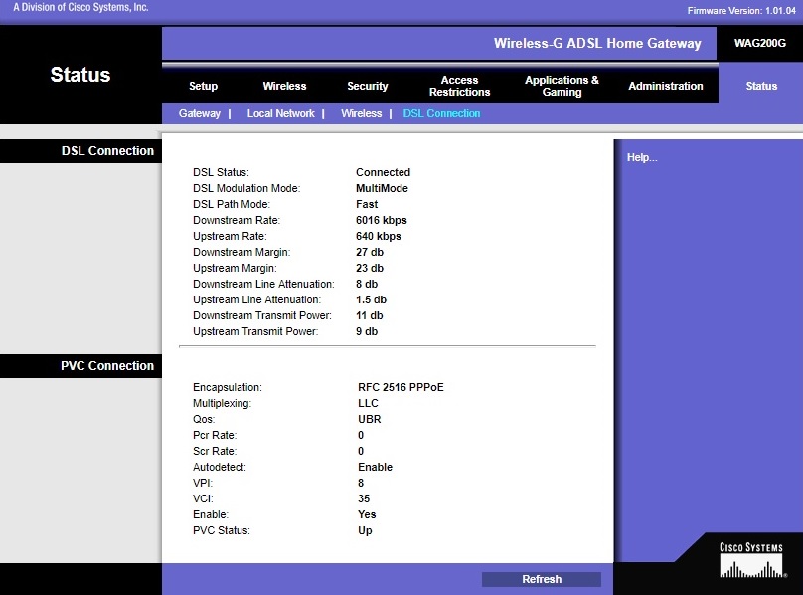Open the Security tab
This screenshot has height=595, width=803.
click(368, 86)
